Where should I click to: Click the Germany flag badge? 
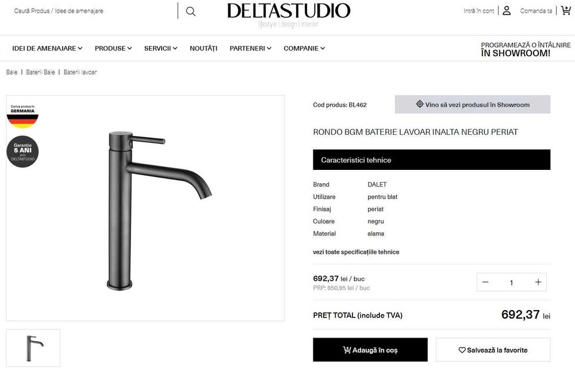[22, 117]
